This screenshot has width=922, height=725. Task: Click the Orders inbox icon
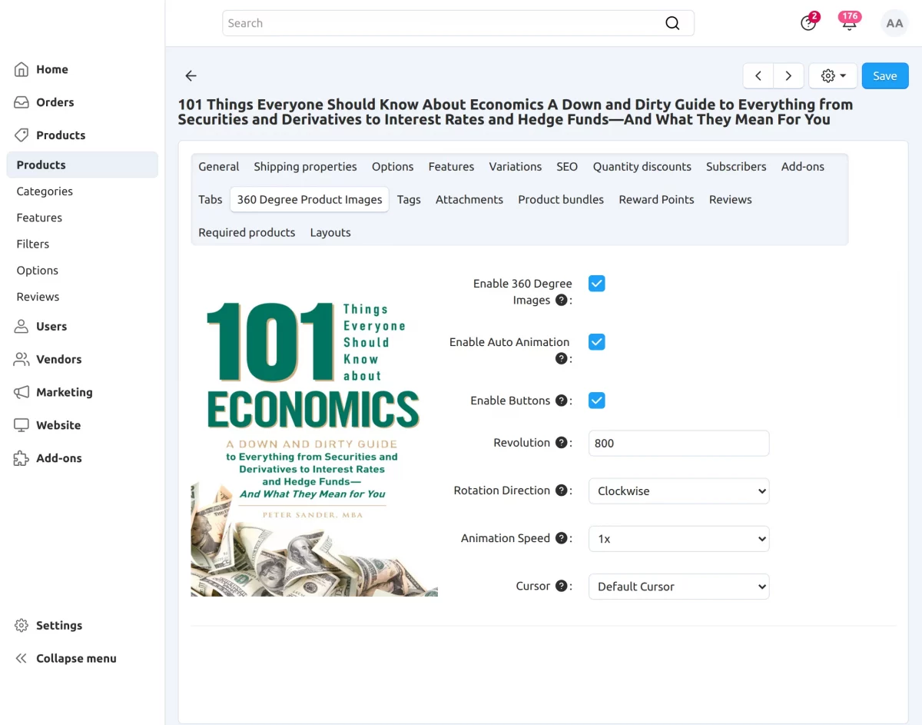point(22,102)
